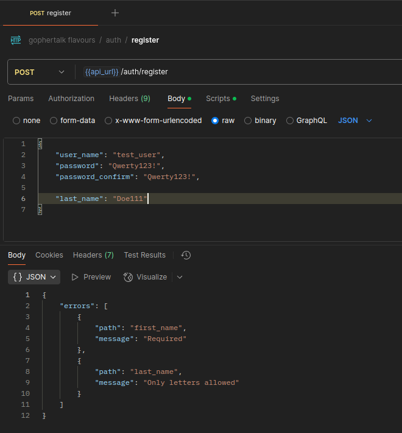Select the none body type
The height and width of the screenshot is (433, 402).
(27, 121)
